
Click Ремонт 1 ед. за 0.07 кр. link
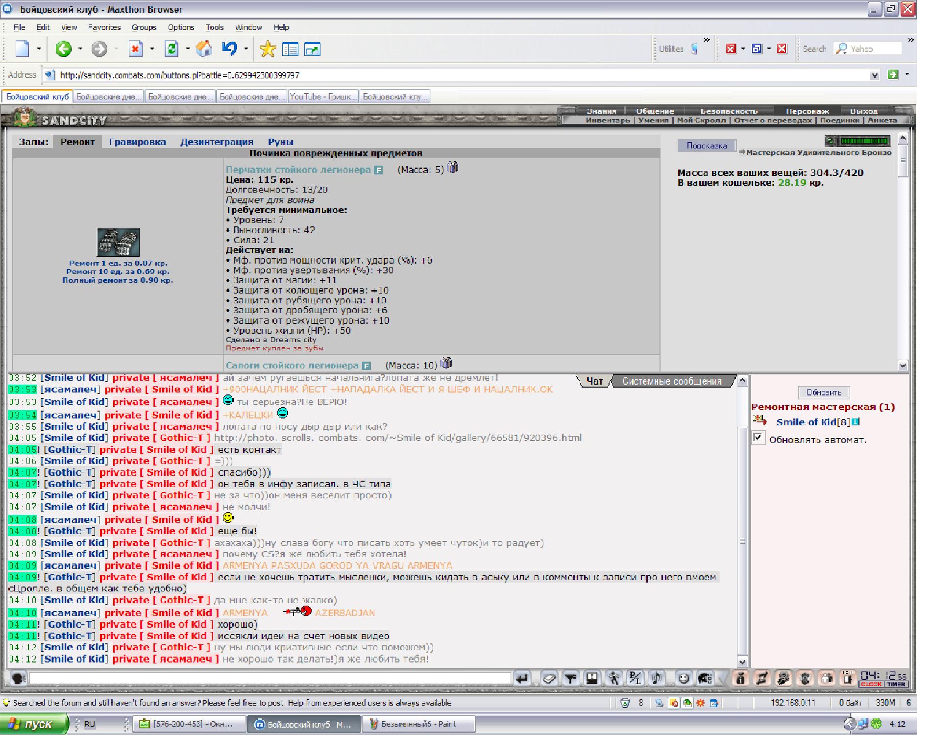click(118, 263)
